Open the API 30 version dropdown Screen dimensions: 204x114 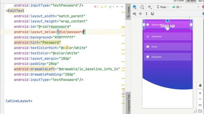click(177, 7)
